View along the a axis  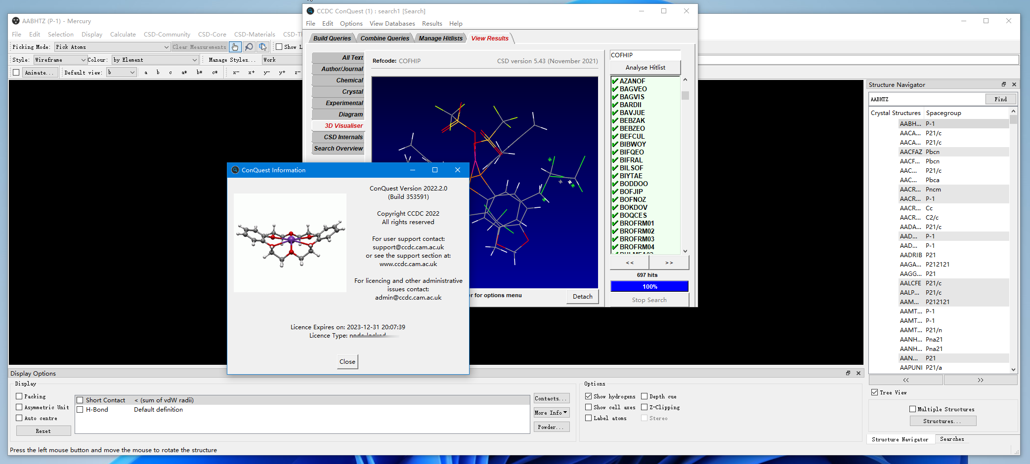pyautogui.click(x=146, y=72)
